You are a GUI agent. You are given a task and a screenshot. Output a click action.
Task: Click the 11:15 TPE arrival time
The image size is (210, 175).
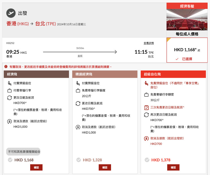(144, 52)
